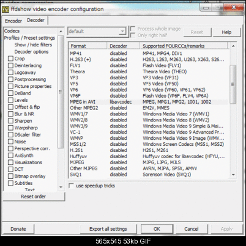Enable Blur & NR checkbox
Viewport: 246px width, 246px height.
point(10,114)
